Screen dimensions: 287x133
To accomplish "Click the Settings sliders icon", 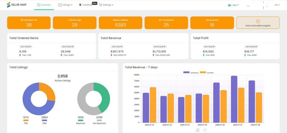I will click(100, 5).
